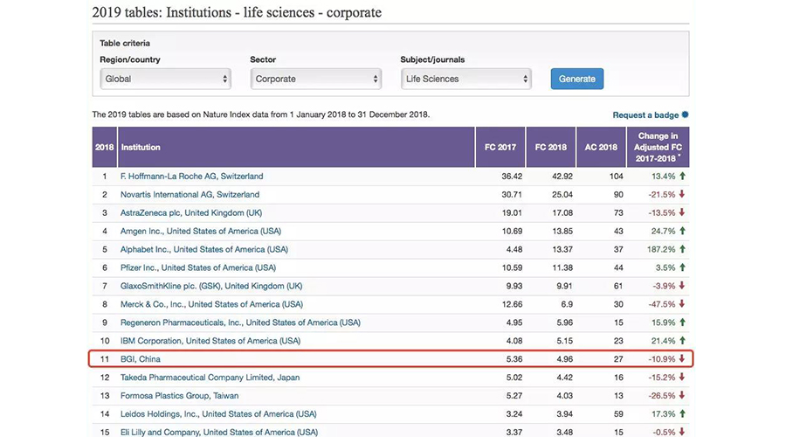Open Leidos Holdings, Inc. link
786x437 pixels.
click(x=218, y=414)
